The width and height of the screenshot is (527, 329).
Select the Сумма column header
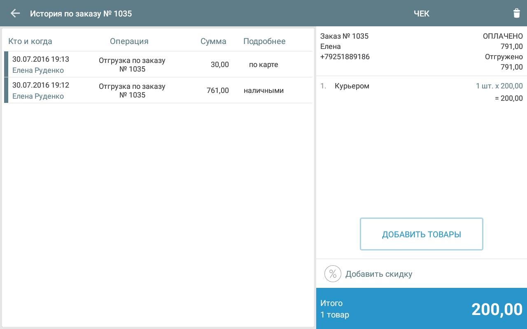point(213,41)
